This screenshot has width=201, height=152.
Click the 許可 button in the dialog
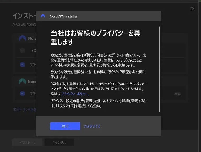tap(65, 126)
